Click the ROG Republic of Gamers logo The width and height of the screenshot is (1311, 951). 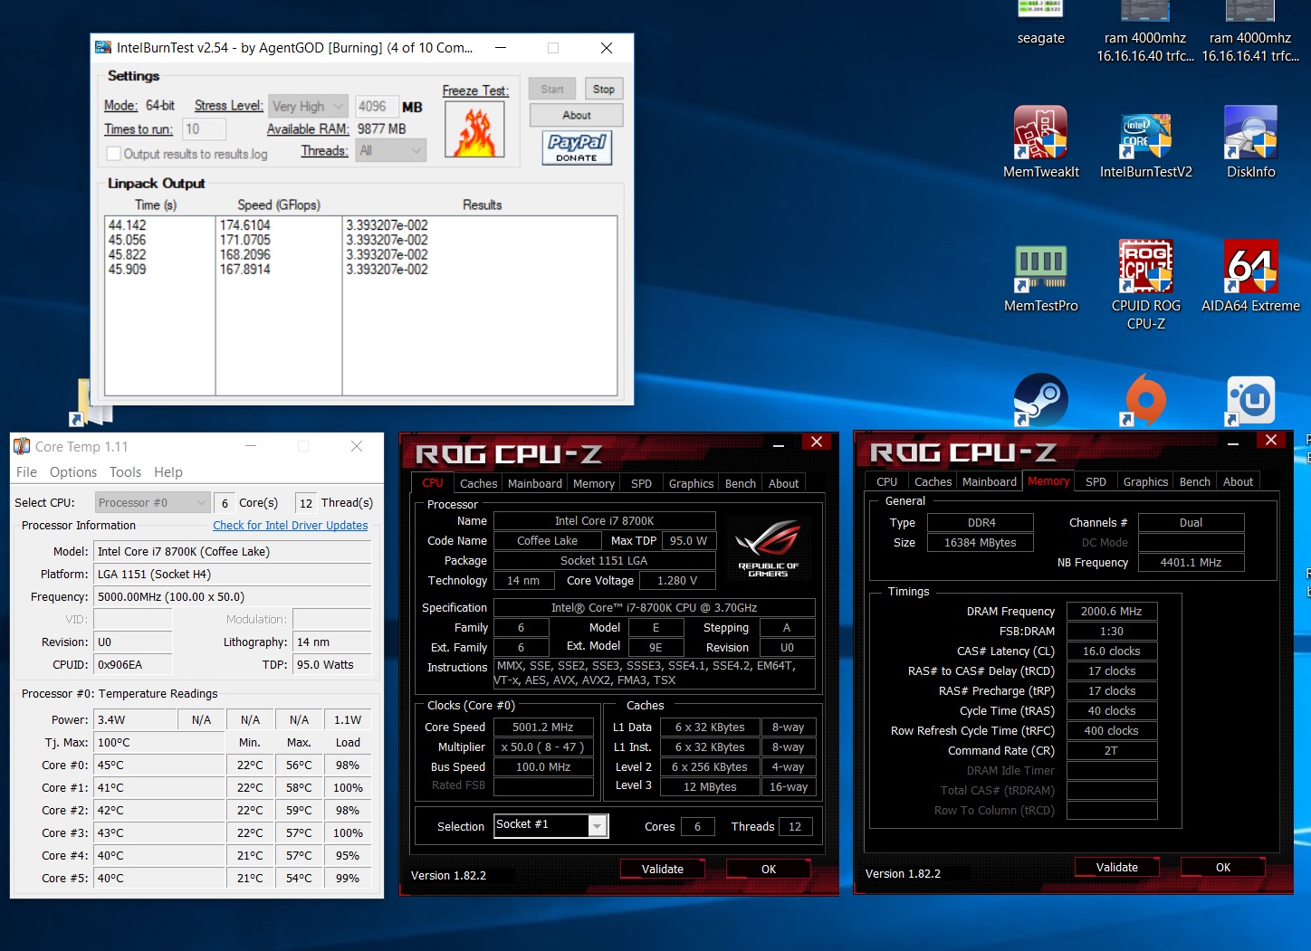point(768,548)
